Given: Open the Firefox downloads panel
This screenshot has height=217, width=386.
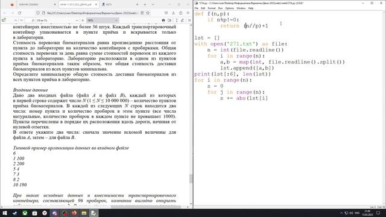Looking at the screenshot, I should click(173, 13).
